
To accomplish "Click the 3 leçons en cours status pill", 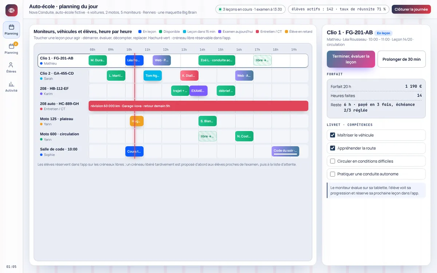I will coord(250,9).
